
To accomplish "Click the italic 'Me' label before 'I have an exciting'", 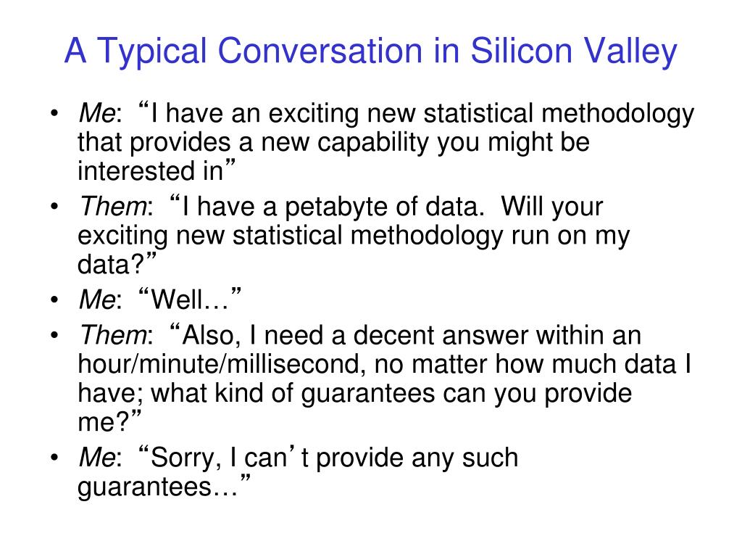I will pos(97,114).
